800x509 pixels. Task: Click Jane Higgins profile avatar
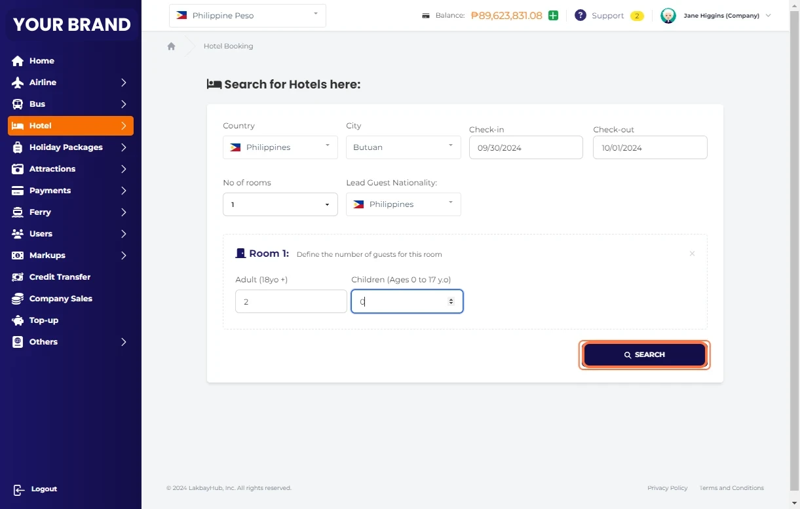point(668,16)
